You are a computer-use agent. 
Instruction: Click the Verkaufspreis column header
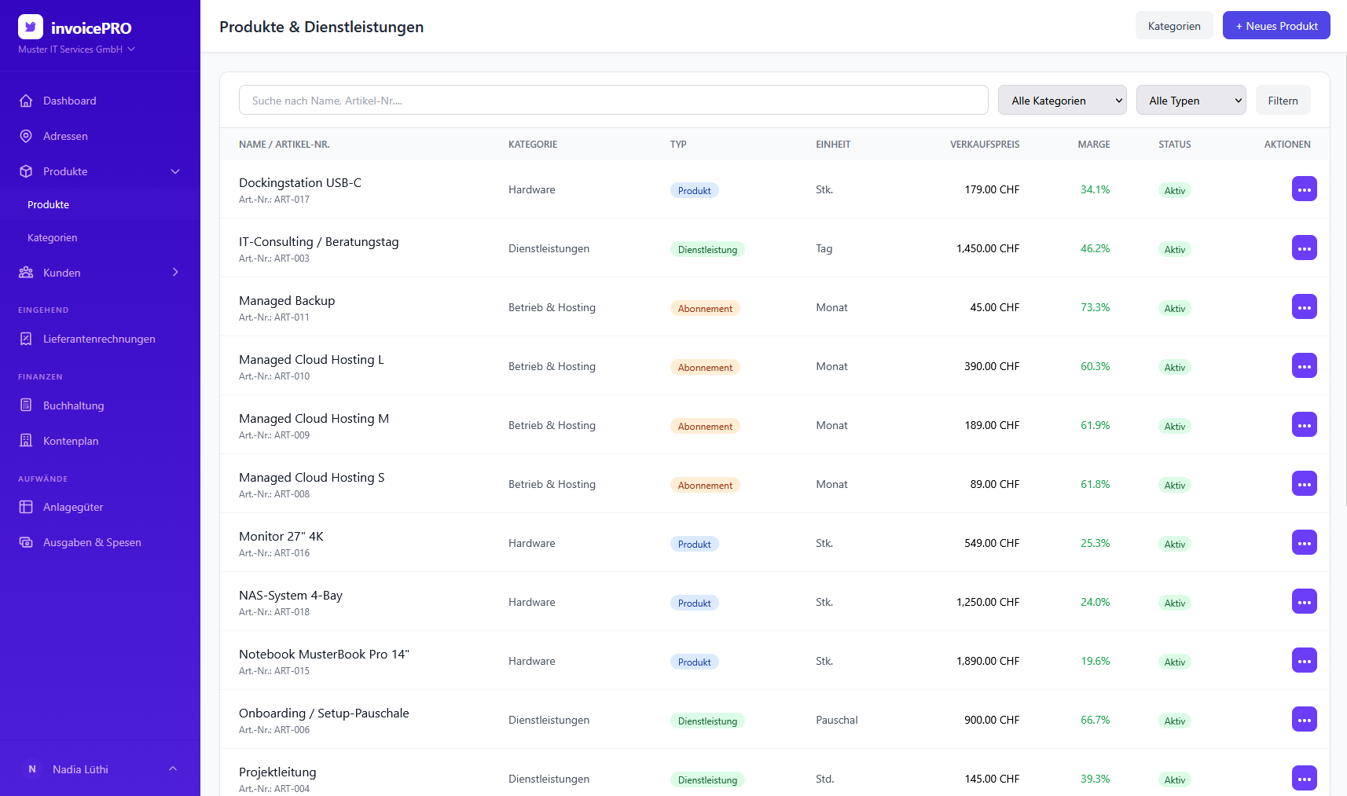985,145
